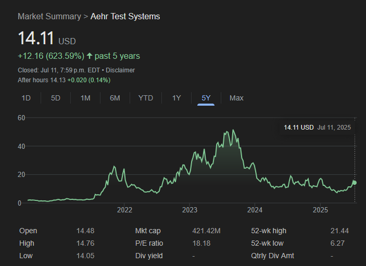Click the Open value 14.48
The width and height of the screenshot is (366, 266).
click(85, 231)
